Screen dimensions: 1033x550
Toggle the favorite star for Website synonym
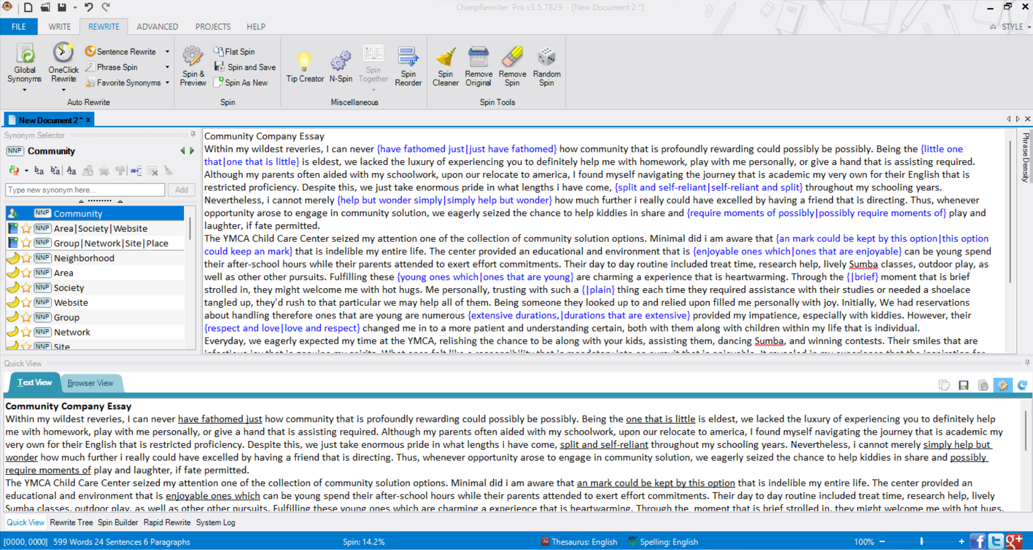pos(26,302)
